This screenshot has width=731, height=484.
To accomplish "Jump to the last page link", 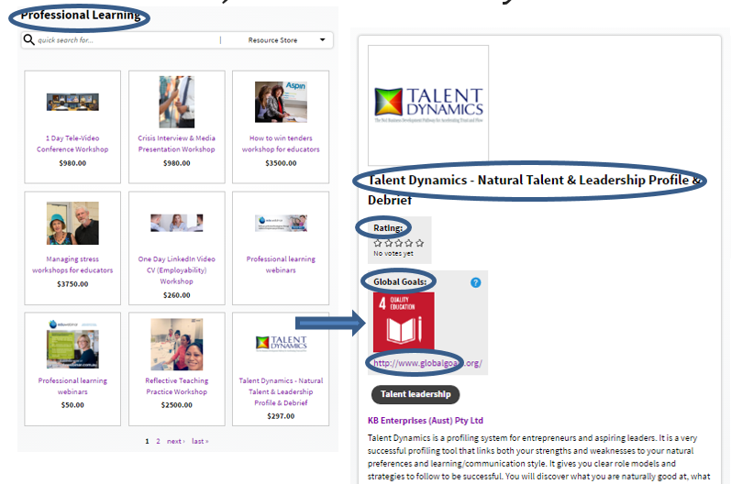I will (200, 441).
